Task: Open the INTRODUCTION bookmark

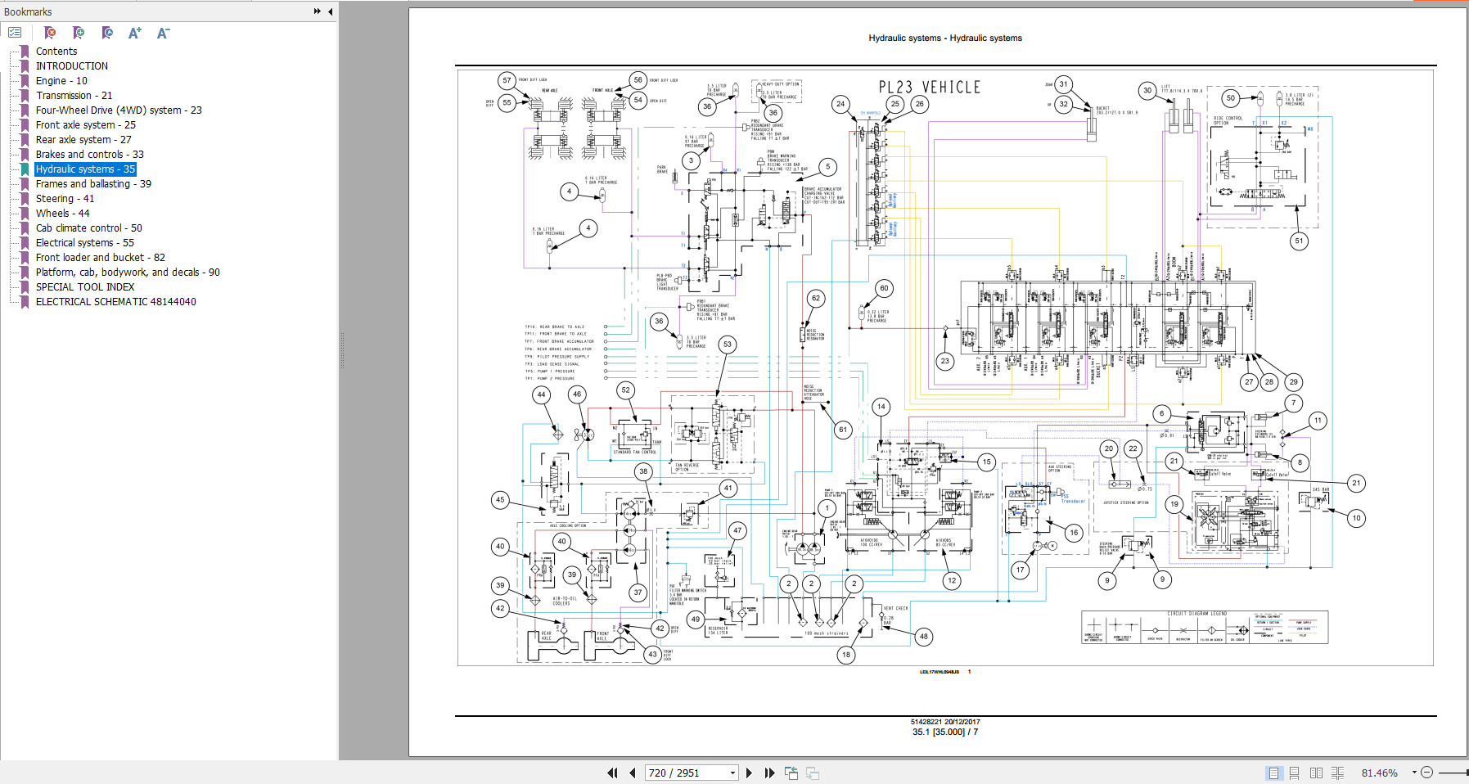Action: pyautogui.click(x=72, y=65)
